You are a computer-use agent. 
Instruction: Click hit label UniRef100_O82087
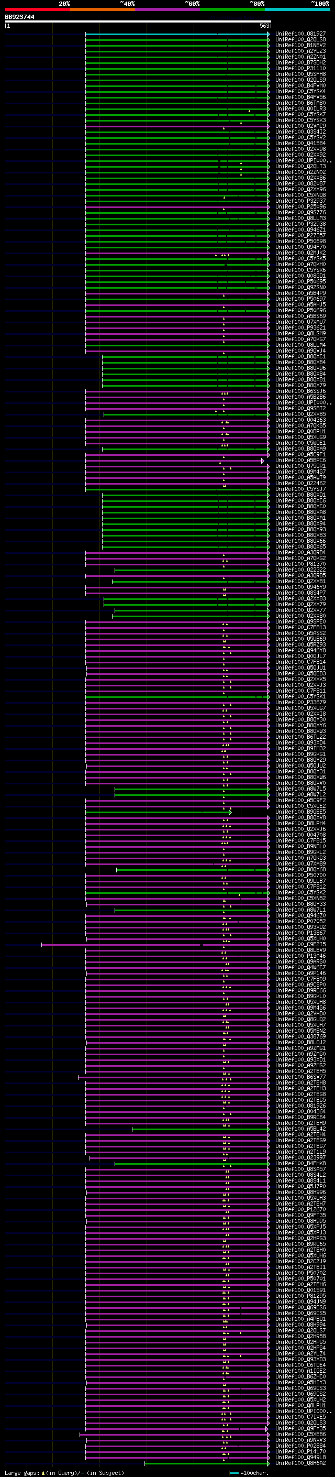click(300, 183)
